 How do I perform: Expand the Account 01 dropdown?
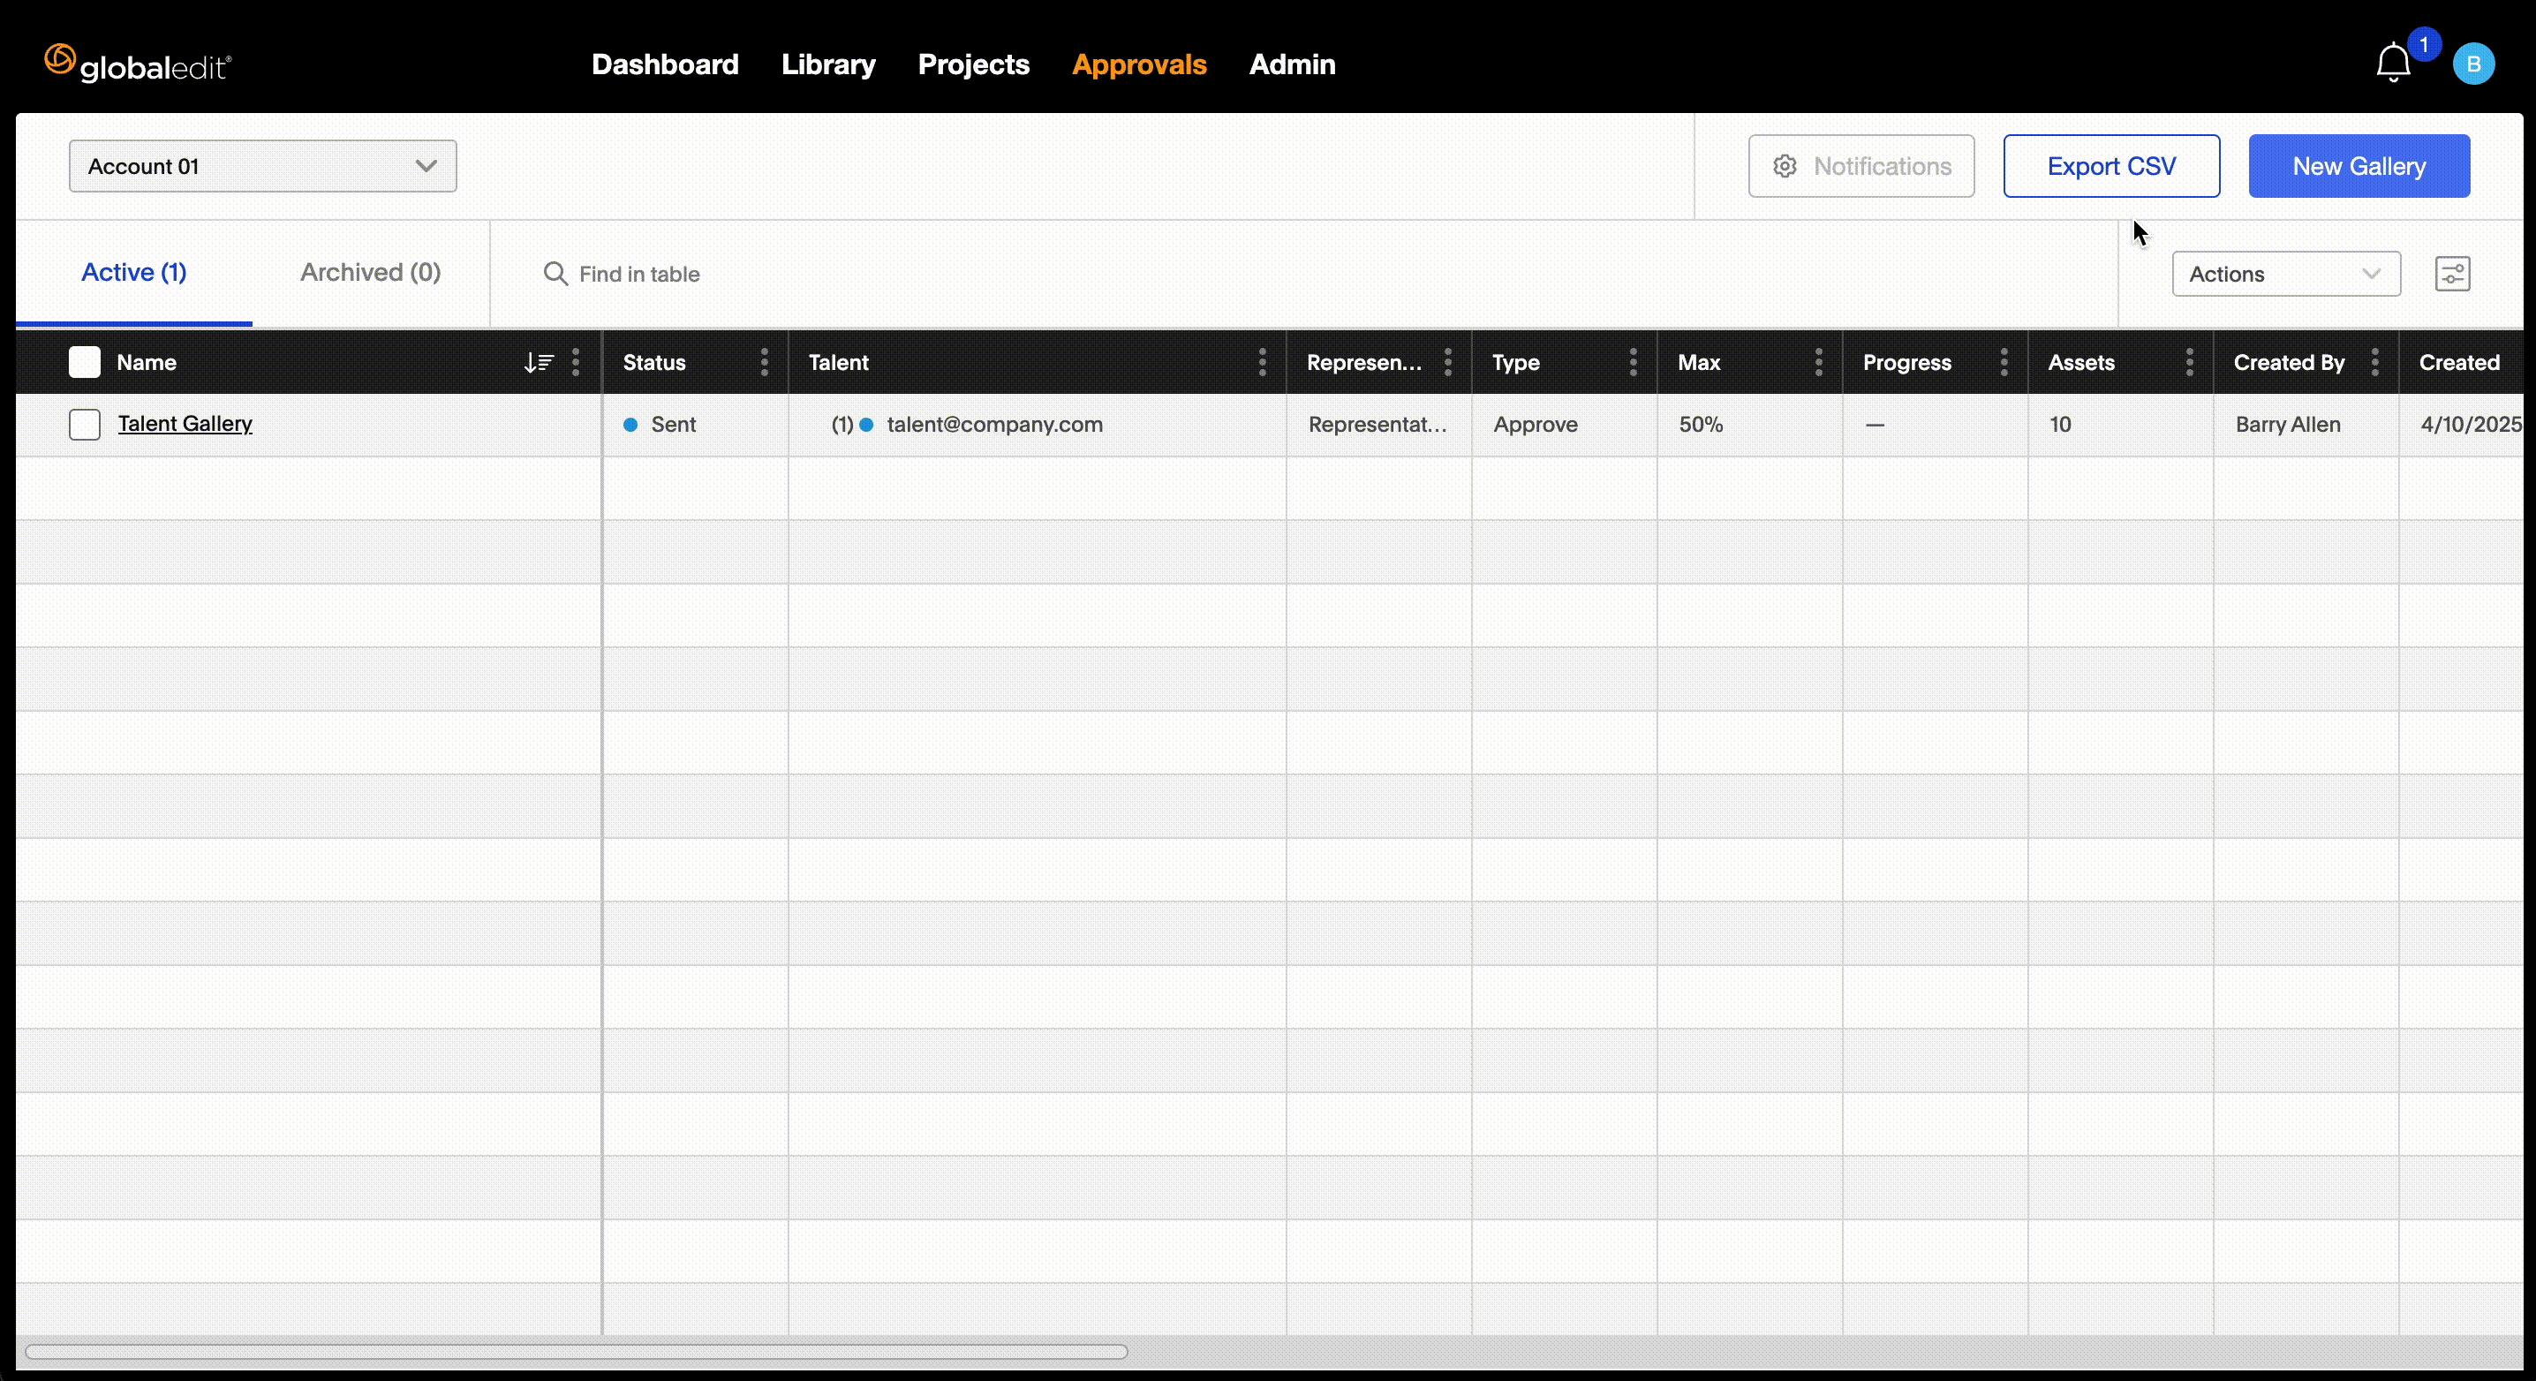click(x=263, y=166)
